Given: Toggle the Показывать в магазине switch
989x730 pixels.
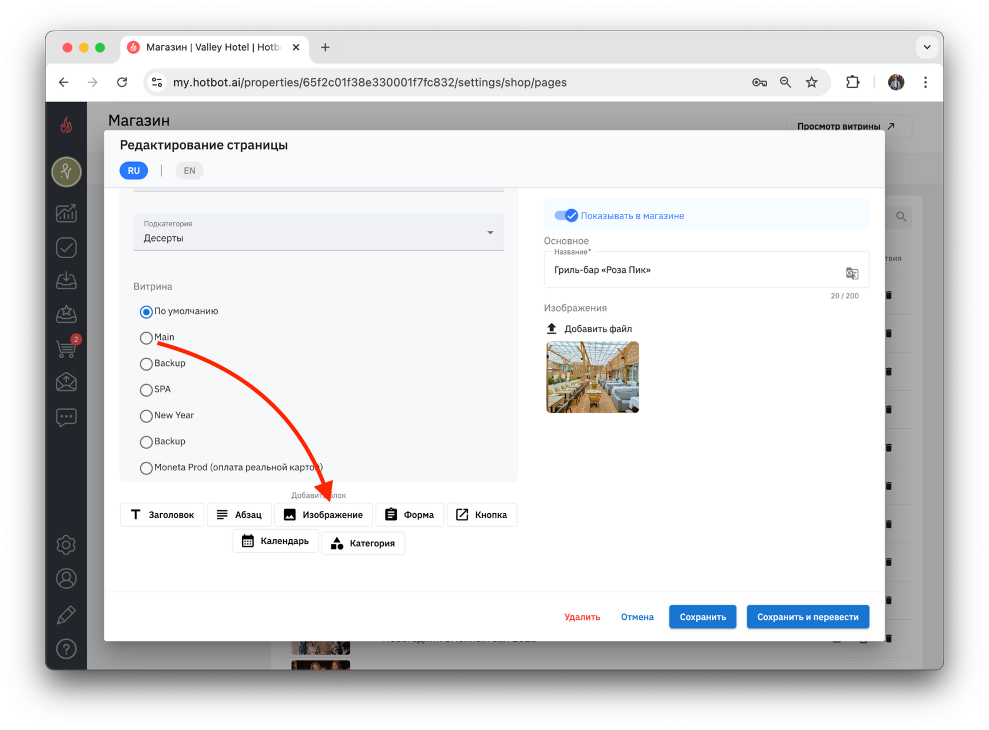Looking at the screenshot, I should 566,216.
